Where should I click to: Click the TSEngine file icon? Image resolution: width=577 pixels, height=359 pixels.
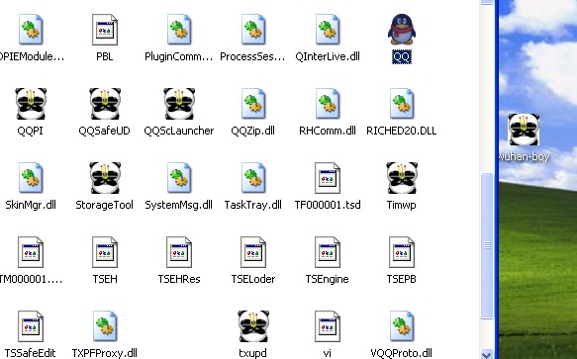click(328, 252)
